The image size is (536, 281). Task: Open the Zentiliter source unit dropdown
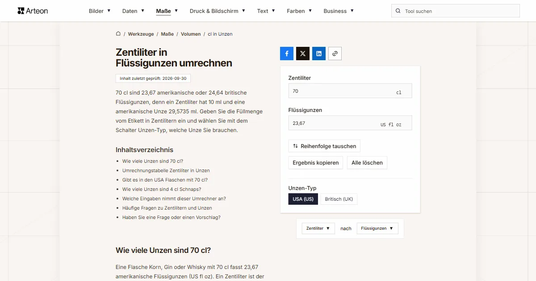tap(318, 228)
